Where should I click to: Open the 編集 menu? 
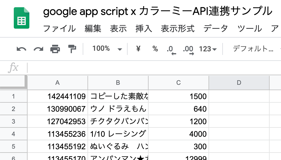click(93, 29)
